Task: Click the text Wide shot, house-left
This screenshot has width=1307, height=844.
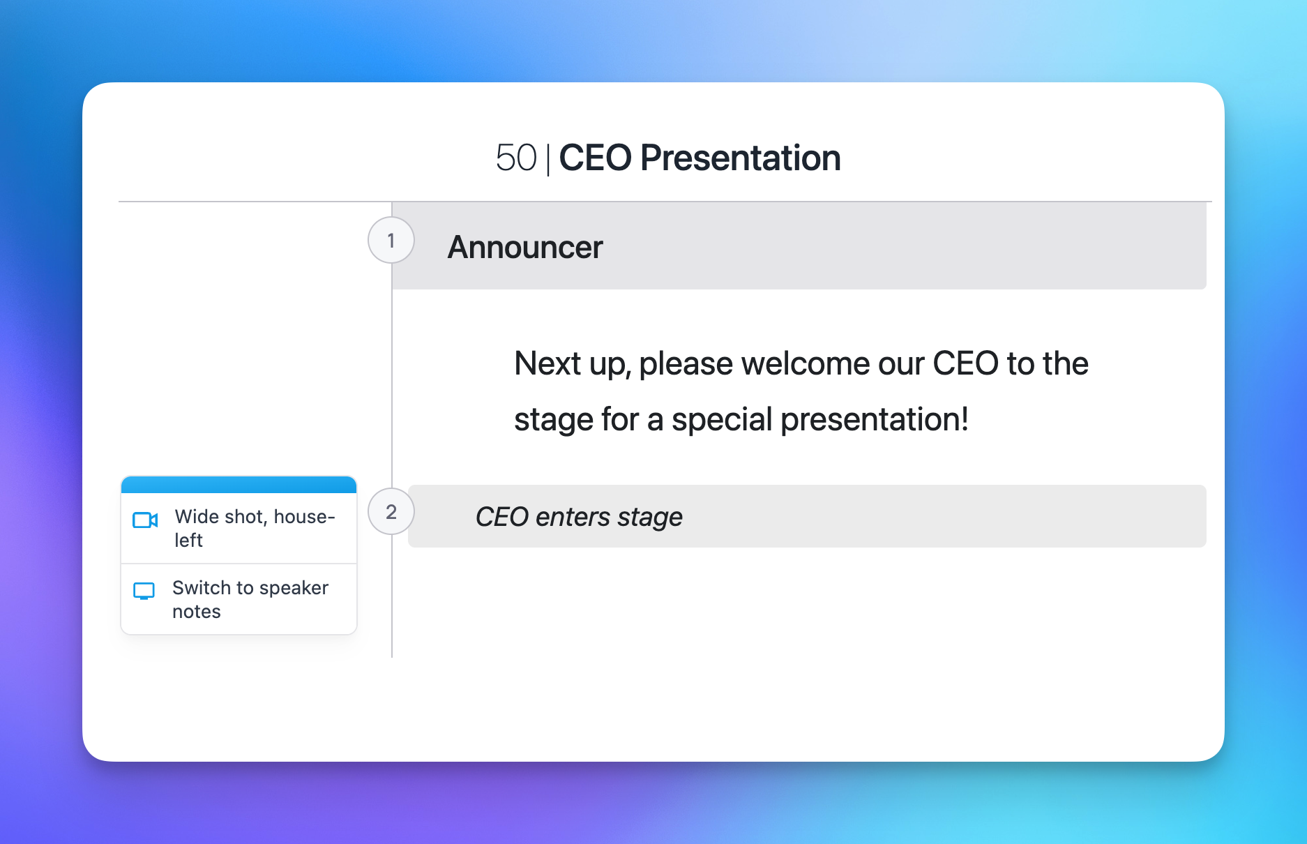Action: 255,528
